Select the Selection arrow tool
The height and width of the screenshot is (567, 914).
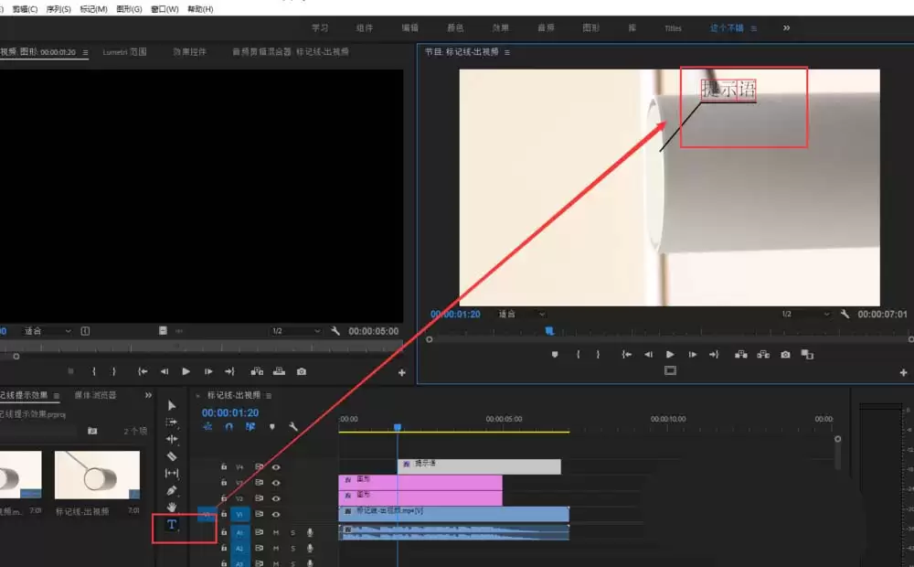(172, 405)
